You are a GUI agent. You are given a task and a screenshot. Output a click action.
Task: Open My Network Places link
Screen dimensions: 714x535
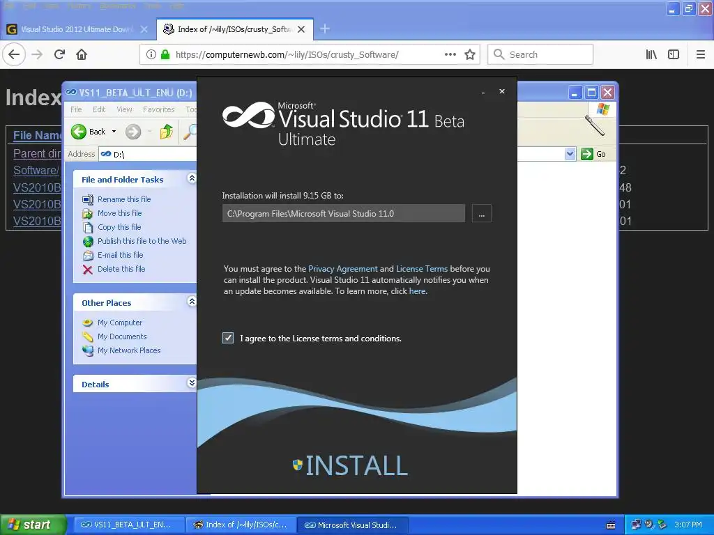[129, 350]
